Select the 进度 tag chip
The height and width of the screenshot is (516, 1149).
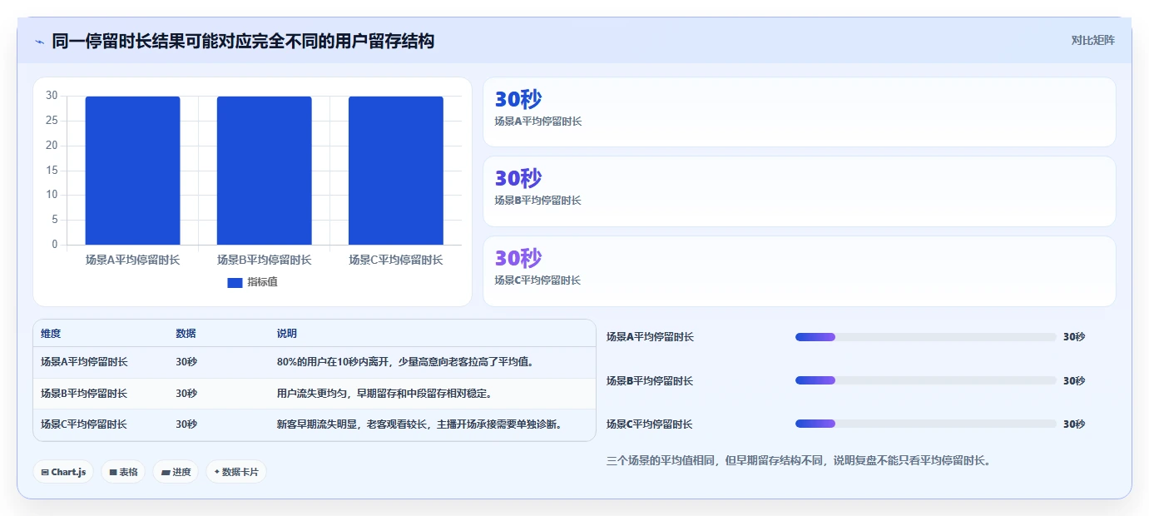[176, 472]
